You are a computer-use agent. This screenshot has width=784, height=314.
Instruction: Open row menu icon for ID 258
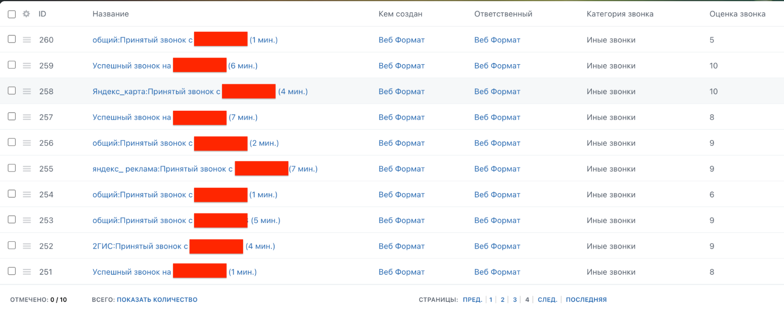click(27, 91)
